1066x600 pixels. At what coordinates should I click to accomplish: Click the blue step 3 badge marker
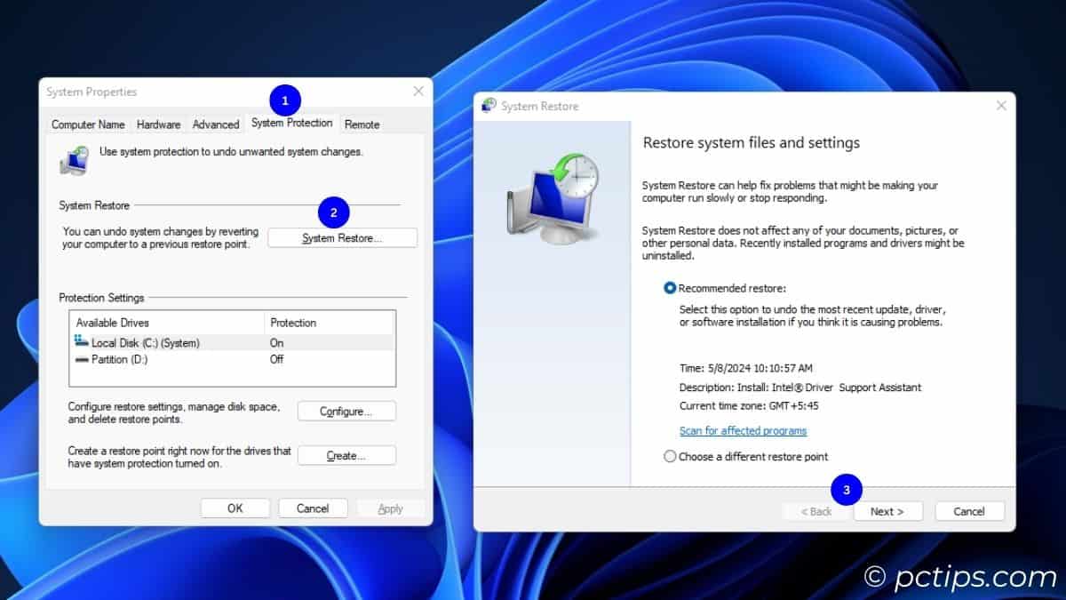pyautogui.click(x=847, y=489)
